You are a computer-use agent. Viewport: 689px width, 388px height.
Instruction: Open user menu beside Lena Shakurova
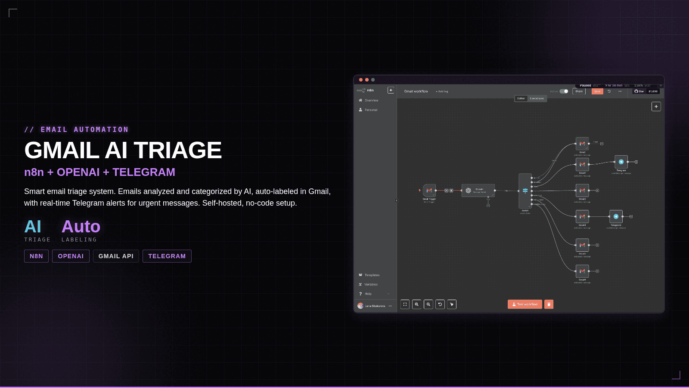390,306
